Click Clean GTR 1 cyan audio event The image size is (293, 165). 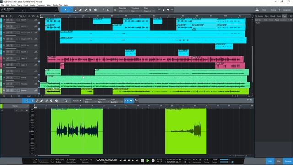[x=152, y=34]
